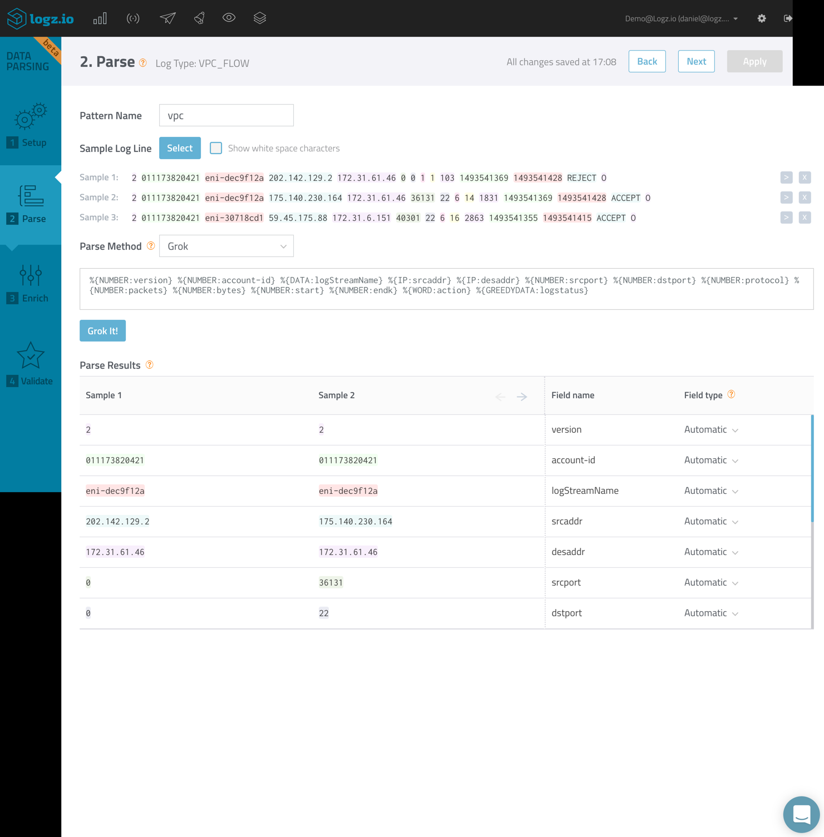The height and width of the screenshot is (837, 824).
Task: Click the logout icon
Action: (788, 18)
